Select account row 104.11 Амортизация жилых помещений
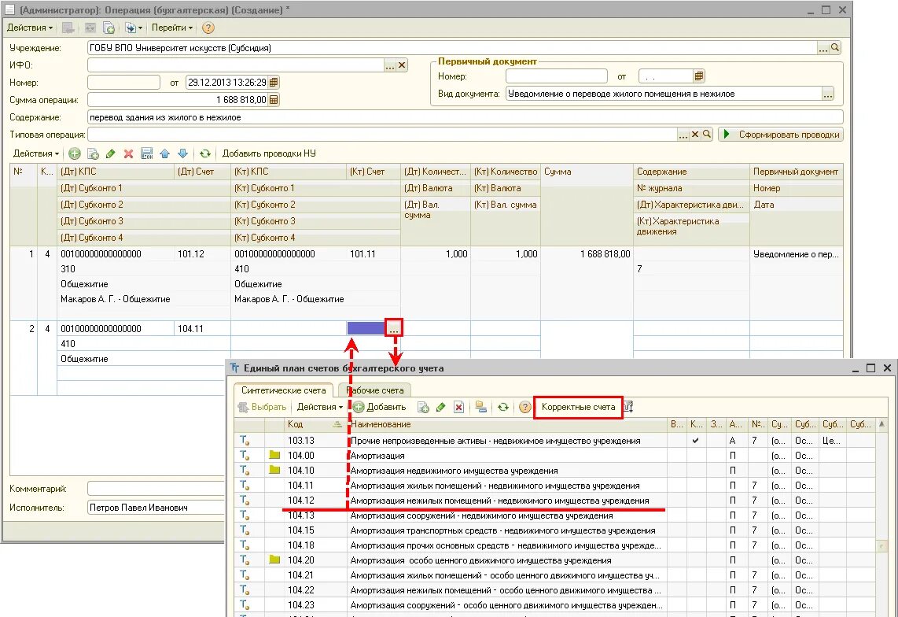This screenshot has width=898, height=617. tap(554, 486)
